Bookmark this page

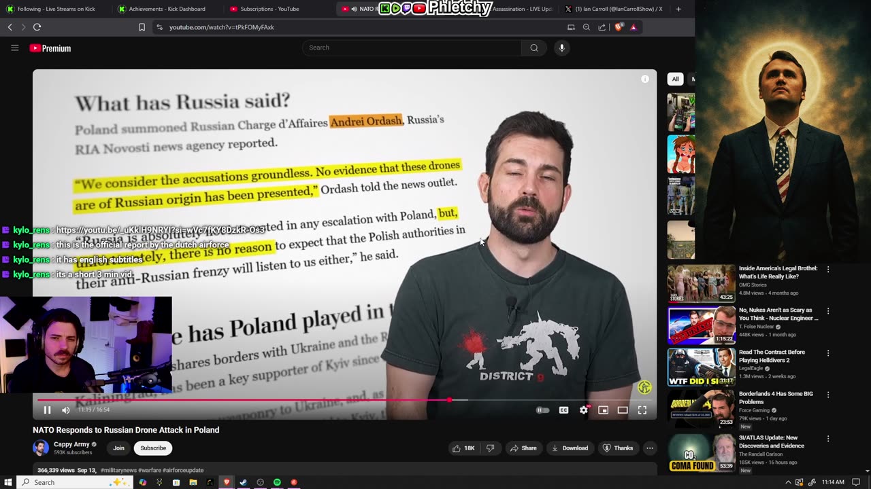click(x=142, y=27)
